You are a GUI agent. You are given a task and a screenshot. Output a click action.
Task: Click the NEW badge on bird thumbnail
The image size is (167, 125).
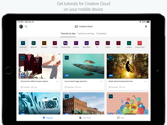67,75
